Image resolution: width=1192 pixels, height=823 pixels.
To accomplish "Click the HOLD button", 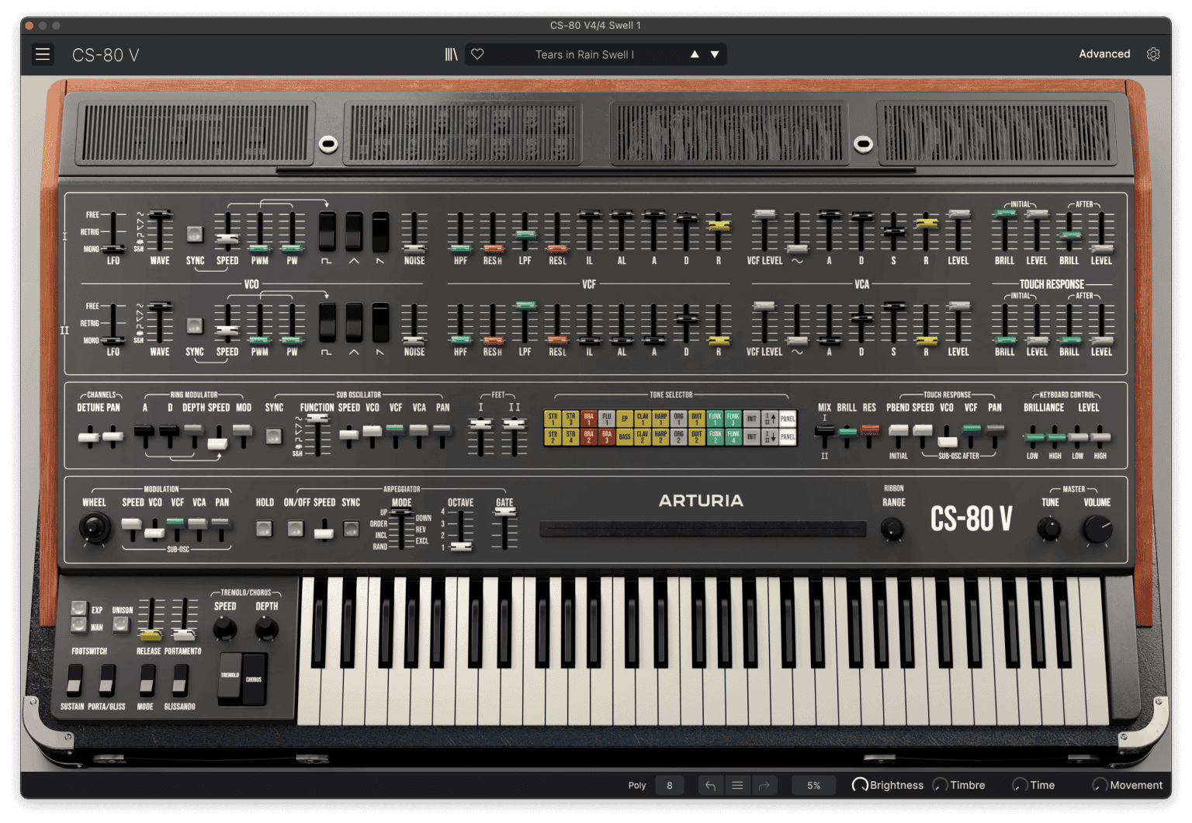I will (x=264, y=529).
